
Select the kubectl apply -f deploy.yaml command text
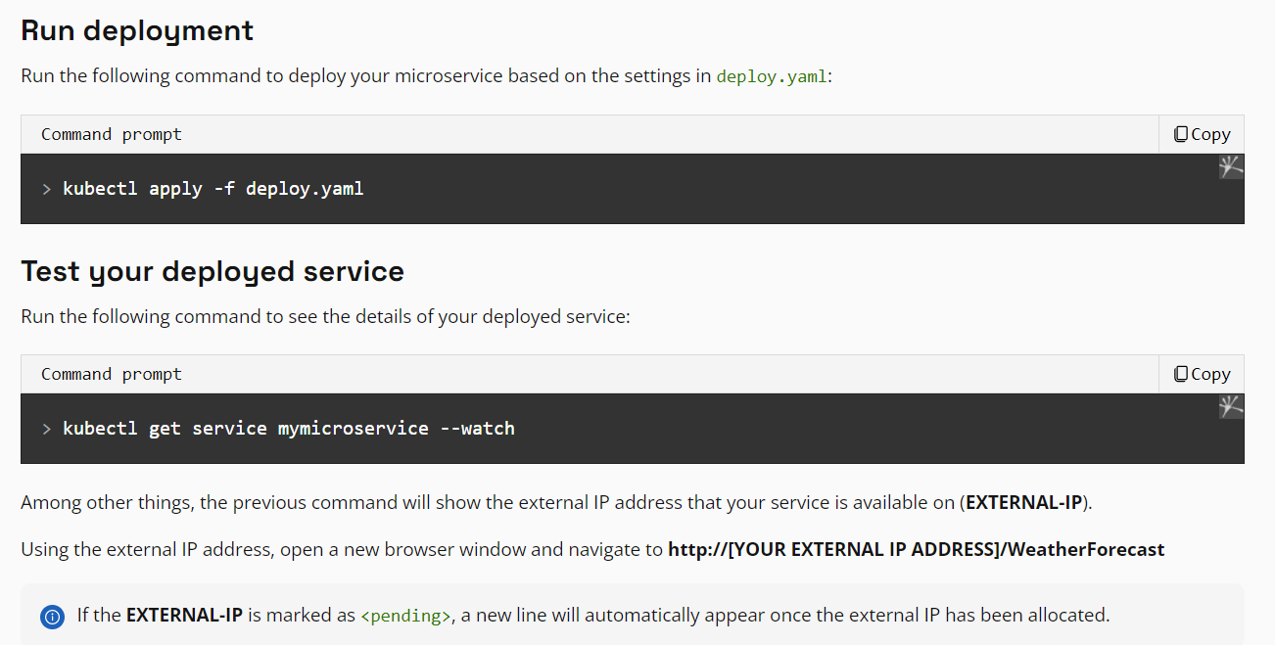212,188
